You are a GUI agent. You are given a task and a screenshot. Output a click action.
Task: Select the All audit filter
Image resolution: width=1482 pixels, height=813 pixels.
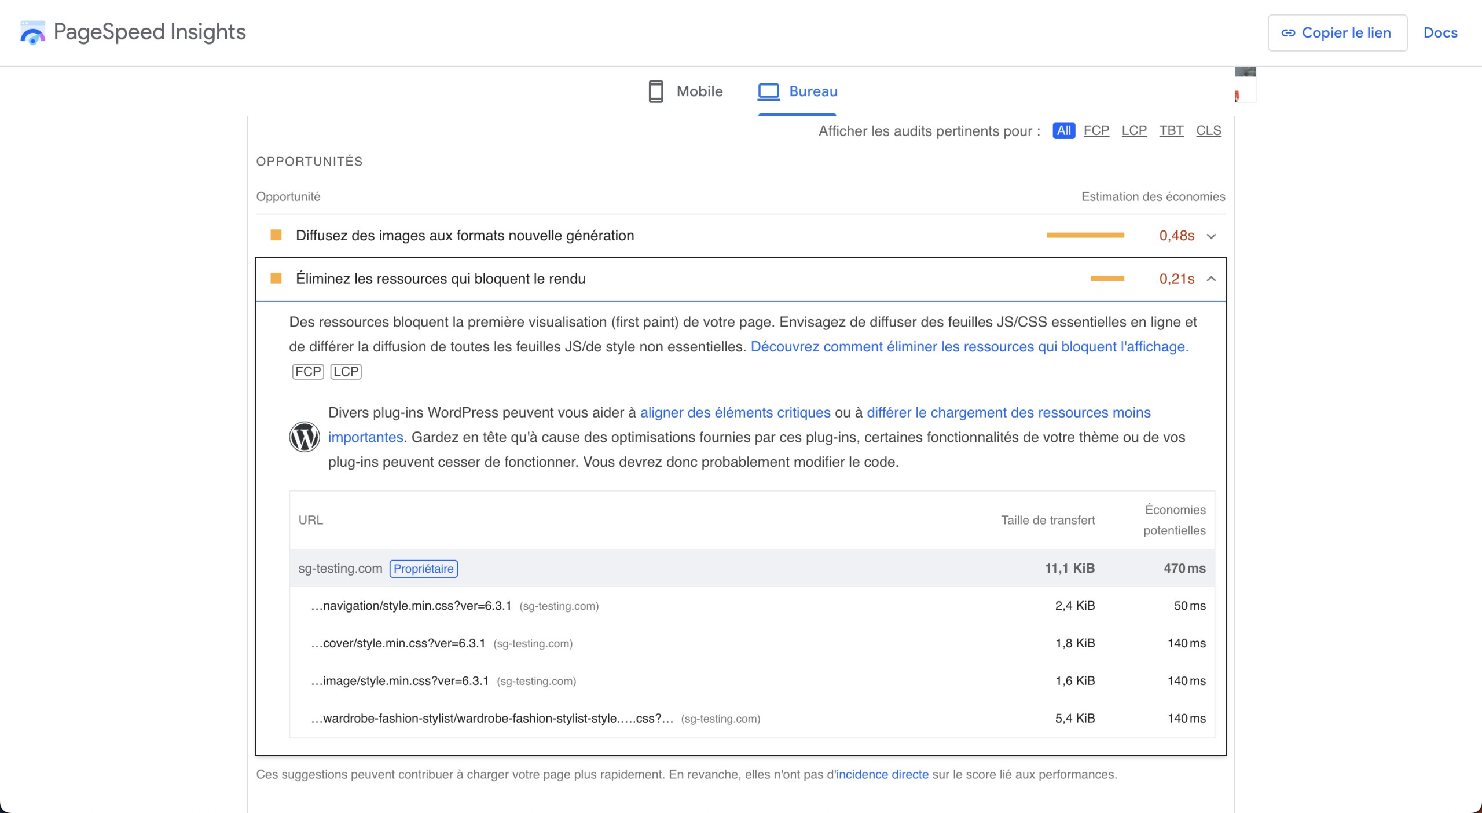1063,131
